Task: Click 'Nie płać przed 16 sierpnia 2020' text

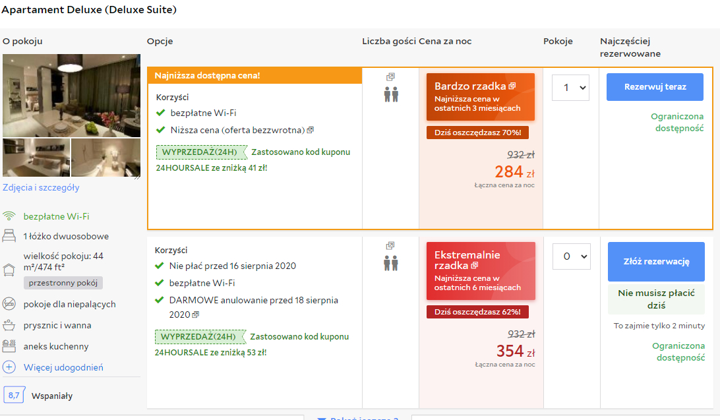Action: (232, 266)
